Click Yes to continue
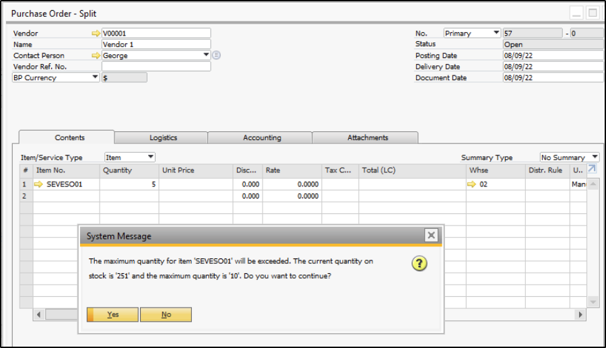The image size is (606, 348). (112, 314)
